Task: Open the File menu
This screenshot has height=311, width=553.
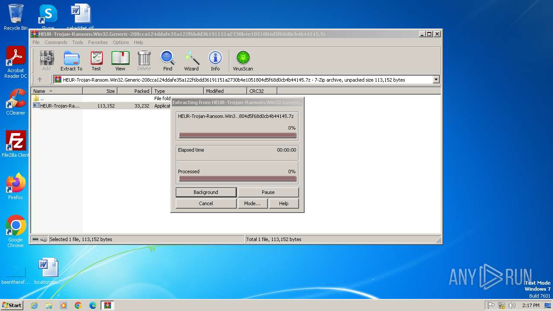Action: (36, 42)
